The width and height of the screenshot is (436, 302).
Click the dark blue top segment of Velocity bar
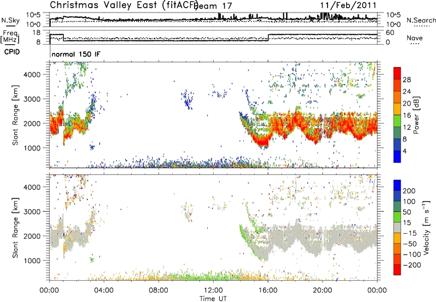tap(397, 185)
